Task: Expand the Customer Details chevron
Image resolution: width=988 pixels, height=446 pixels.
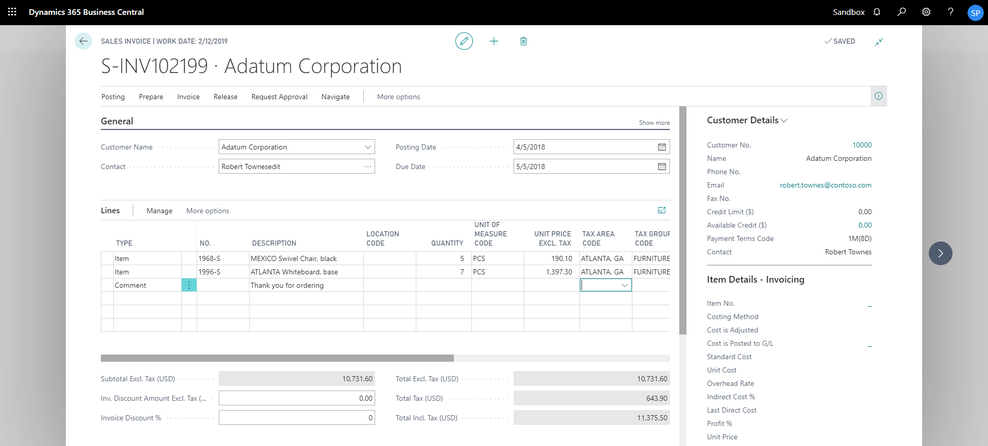Action: [784, 121]
